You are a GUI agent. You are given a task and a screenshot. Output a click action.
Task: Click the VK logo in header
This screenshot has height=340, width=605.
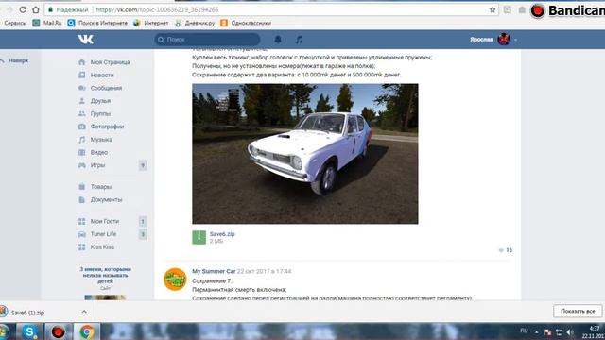(86, 40)
